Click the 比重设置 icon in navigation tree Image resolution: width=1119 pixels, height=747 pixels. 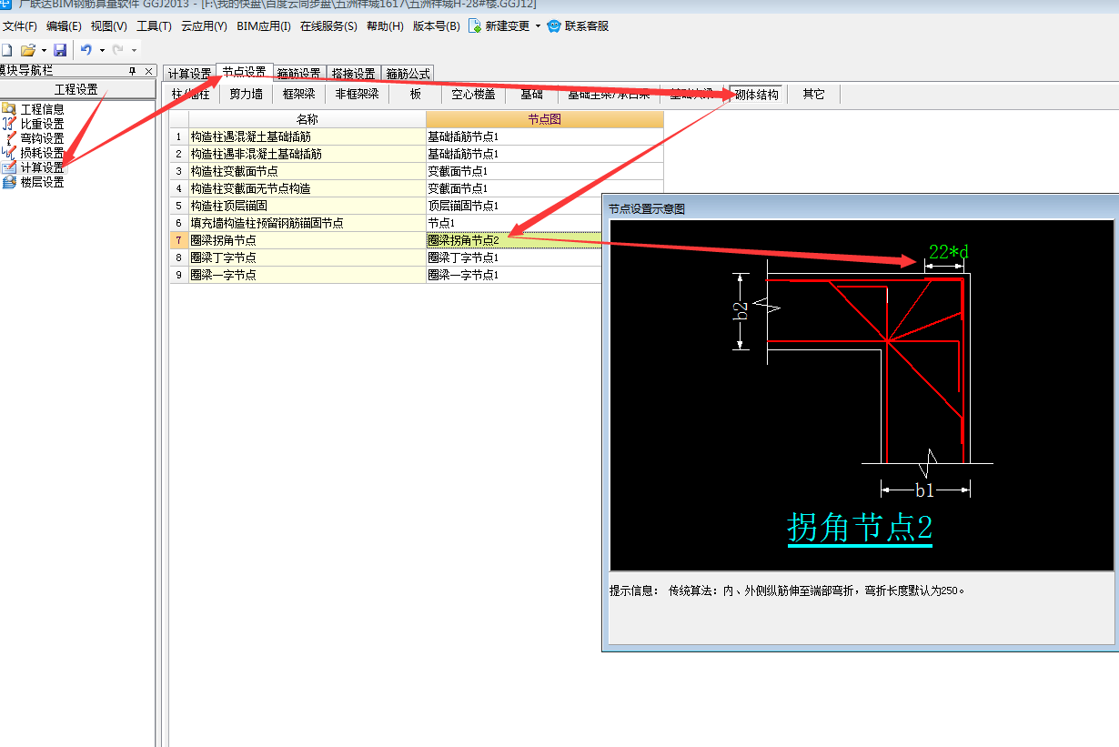(9, 124)
